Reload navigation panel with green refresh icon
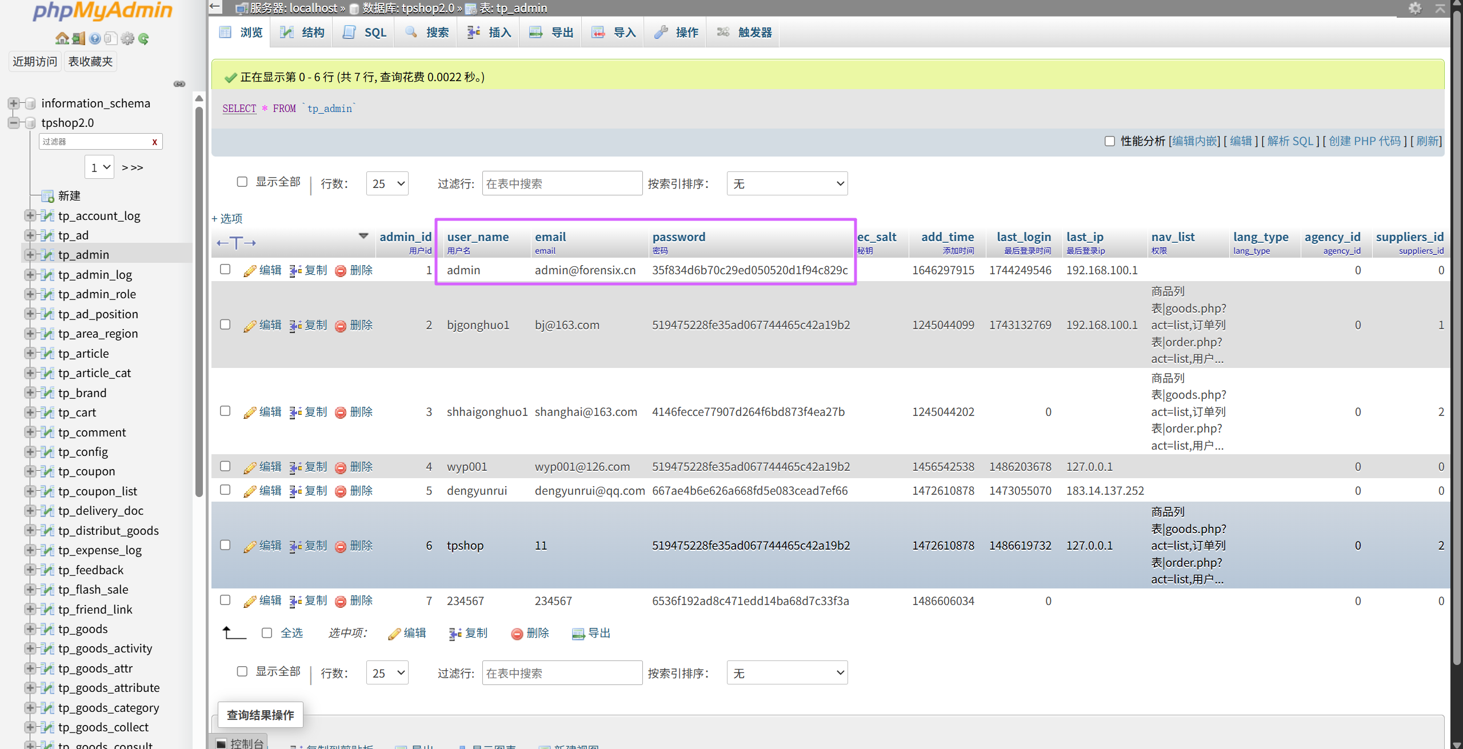Image resolution: width=1463 pixels, height=749 pixels. pos(143,38)
